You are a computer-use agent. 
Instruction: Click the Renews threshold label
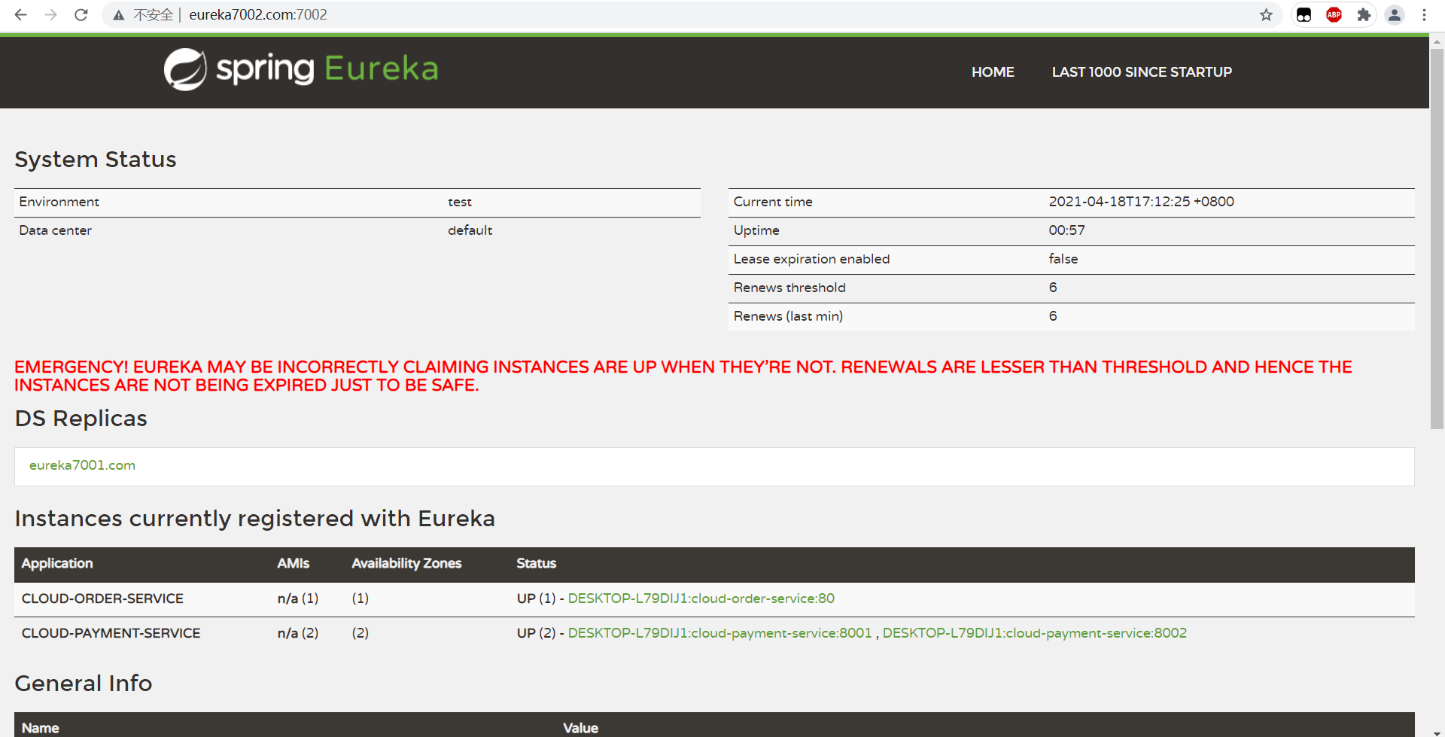[x=789, y=288]
